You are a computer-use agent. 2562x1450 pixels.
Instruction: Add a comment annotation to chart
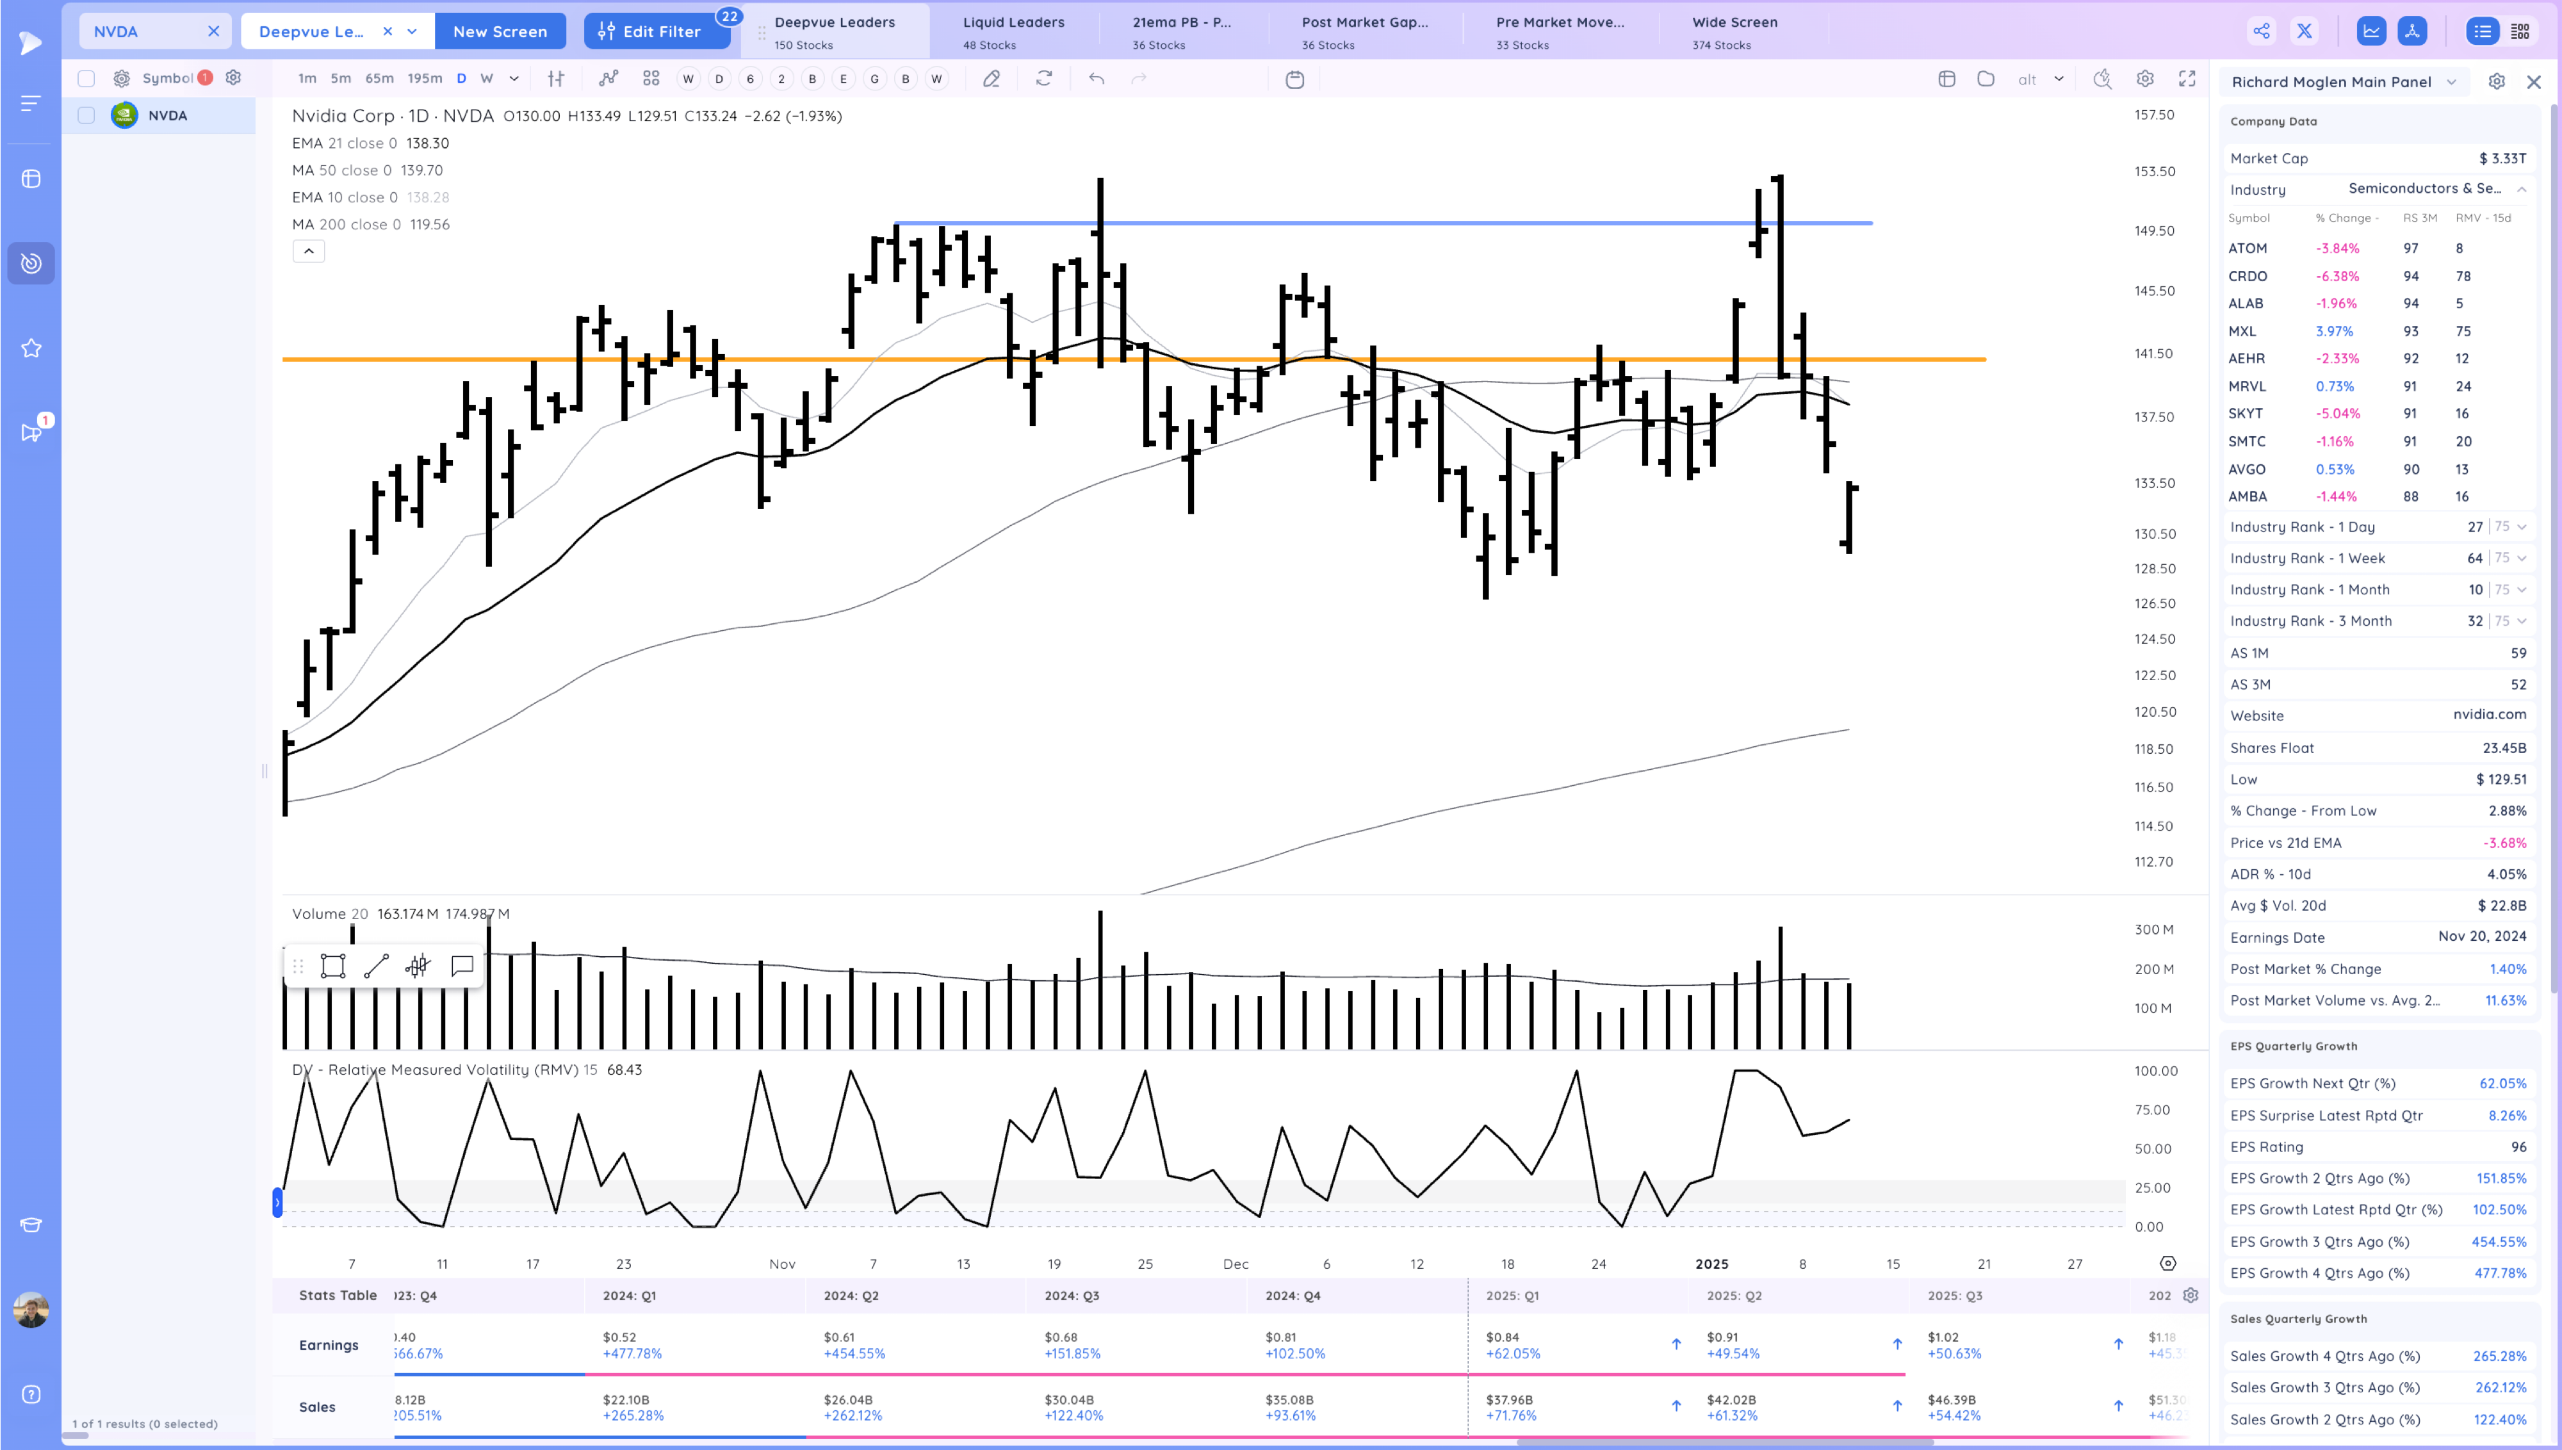tap(461, 965)
